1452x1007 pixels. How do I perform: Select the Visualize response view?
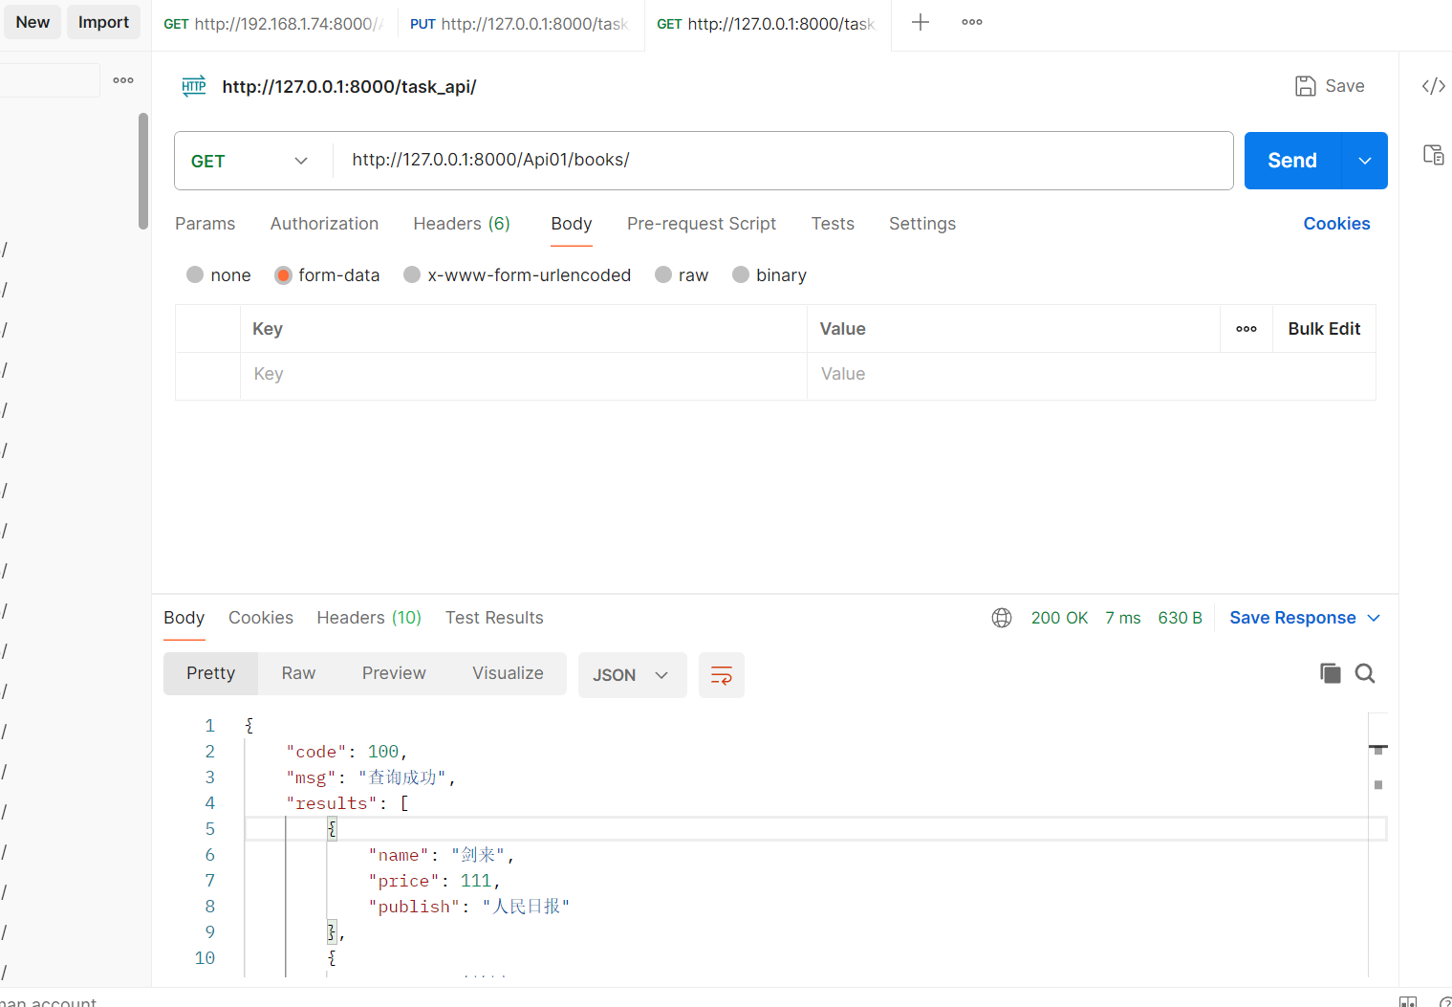pyautogui.click(x=508, y=673)
